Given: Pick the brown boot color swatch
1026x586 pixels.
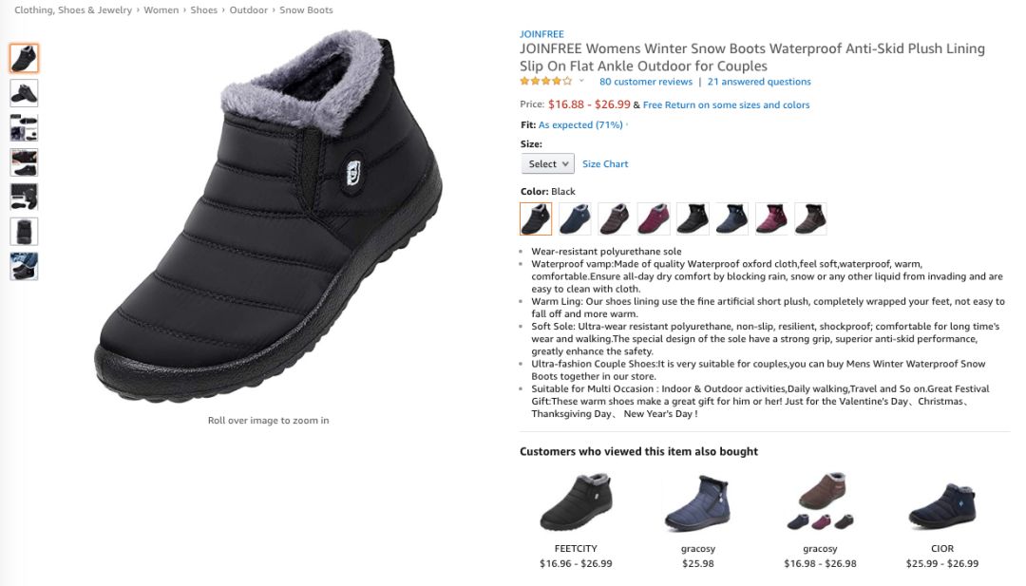Looking at the screenshot, I should point(615,218).
